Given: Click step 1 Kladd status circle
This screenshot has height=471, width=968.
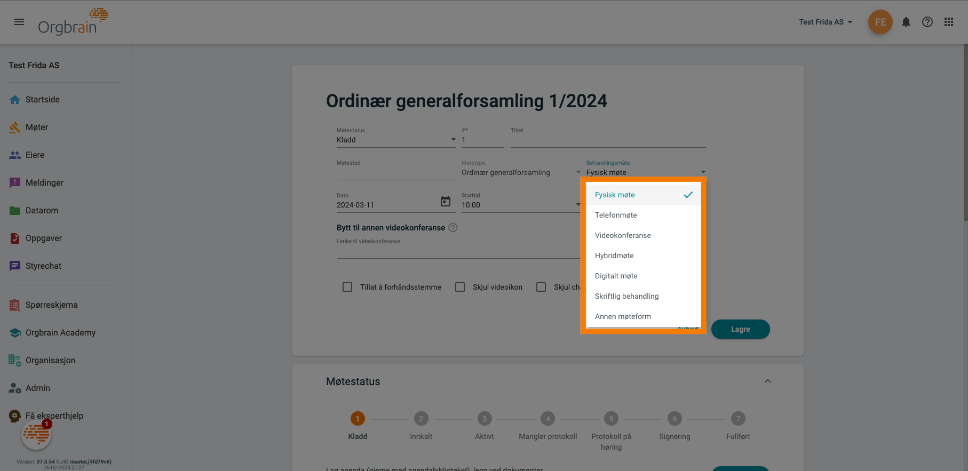Looking at the screenshot, I should [x=358, y=419].
